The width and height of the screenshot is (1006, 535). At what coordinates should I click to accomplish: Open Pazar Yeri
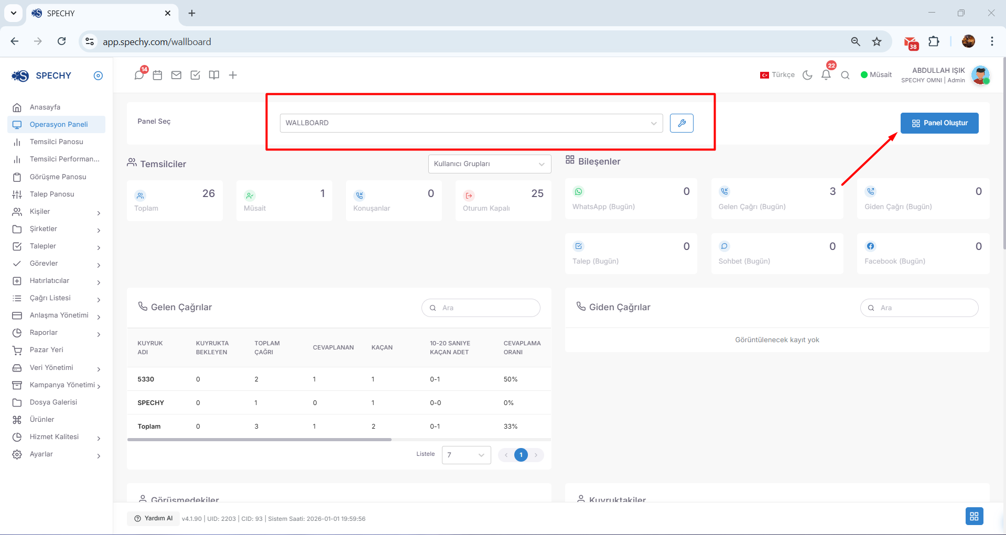click(57, 350)
